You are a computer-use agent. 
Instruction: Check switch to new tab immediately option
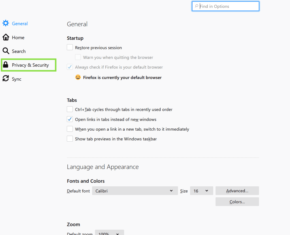click(70, 129)
